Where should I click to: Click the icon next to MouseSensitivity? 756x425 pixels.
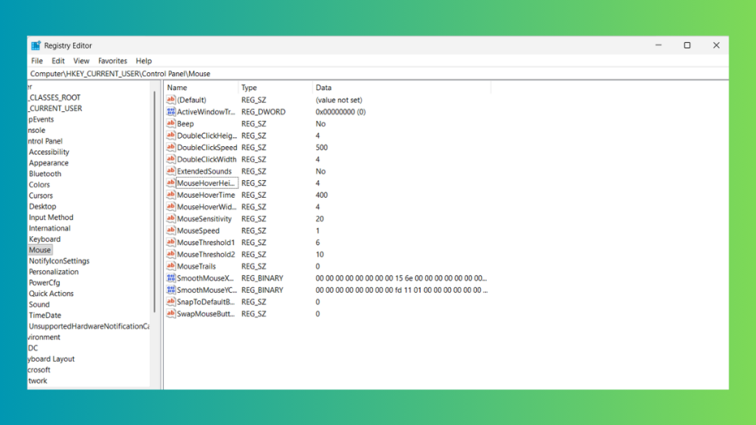[x=171, y=218]
